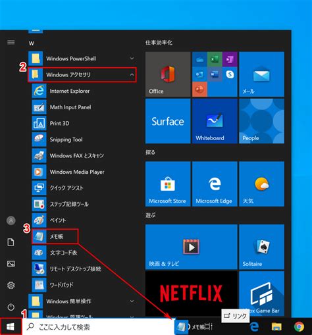Open Settings gear in the Start sidebar
The width and height of the screenshot is (312, 335).
[x=11, y=285]
